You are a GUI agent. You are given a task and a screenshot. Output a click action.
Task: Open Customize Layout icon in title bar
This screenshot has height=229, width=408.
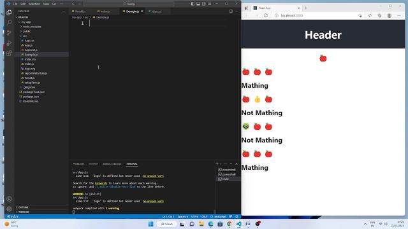(210, 4)
